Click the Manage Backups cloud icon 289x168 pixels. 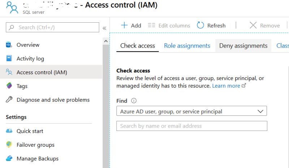pyautogui.click(x=9, y=158)
